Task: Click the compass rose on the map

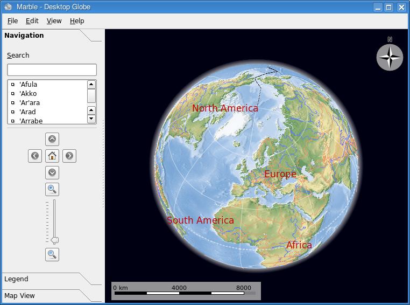Action: [x=390, y=57]
